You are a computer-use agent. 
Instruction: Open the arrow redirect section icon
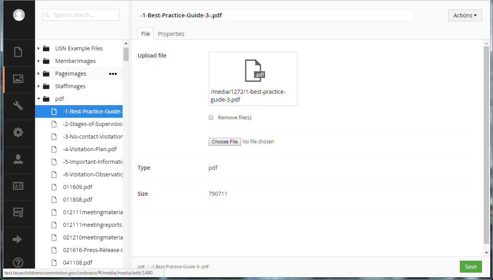point(17,239)
